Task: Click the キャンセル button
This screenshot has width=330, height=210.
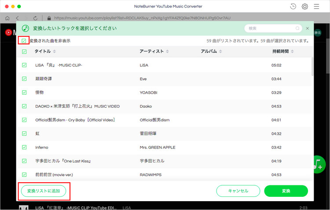Action: (x=238, y=191)
